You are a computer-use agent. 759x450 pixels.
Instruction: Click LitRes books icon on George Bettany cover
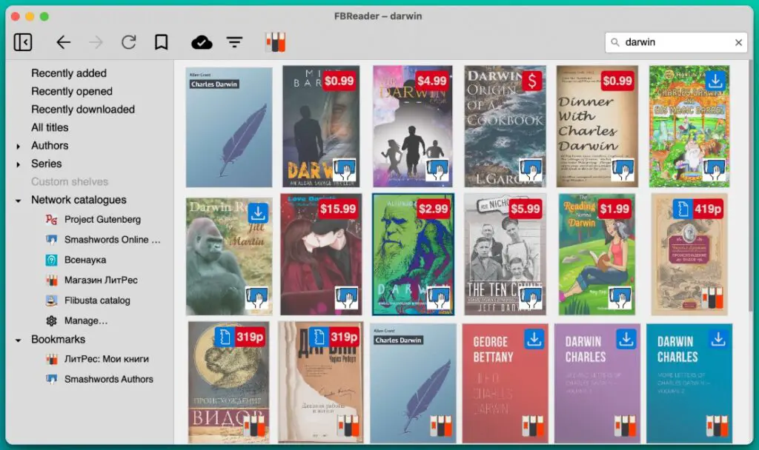(x=532, y=426)
